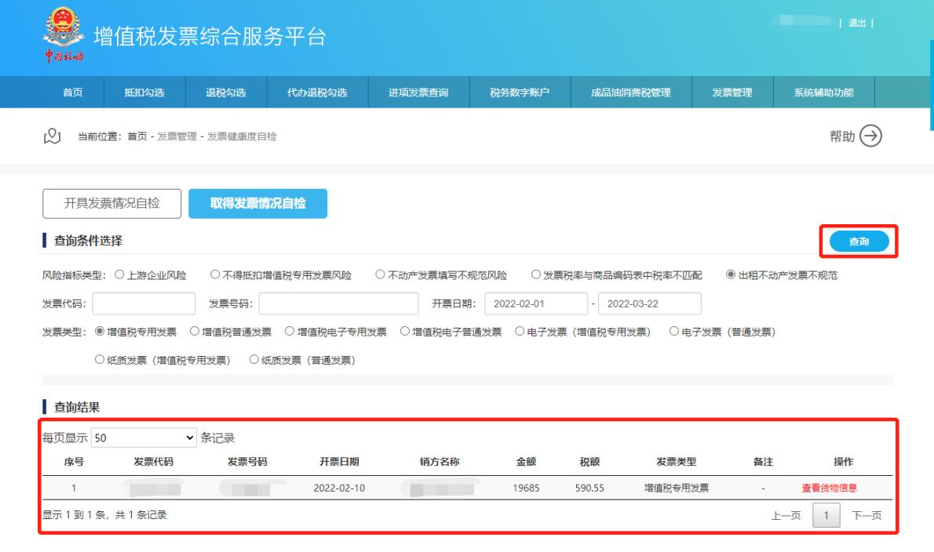934x552 pixels.
Task: Click the 发票号码 input field
Action: tap(339, 303)
